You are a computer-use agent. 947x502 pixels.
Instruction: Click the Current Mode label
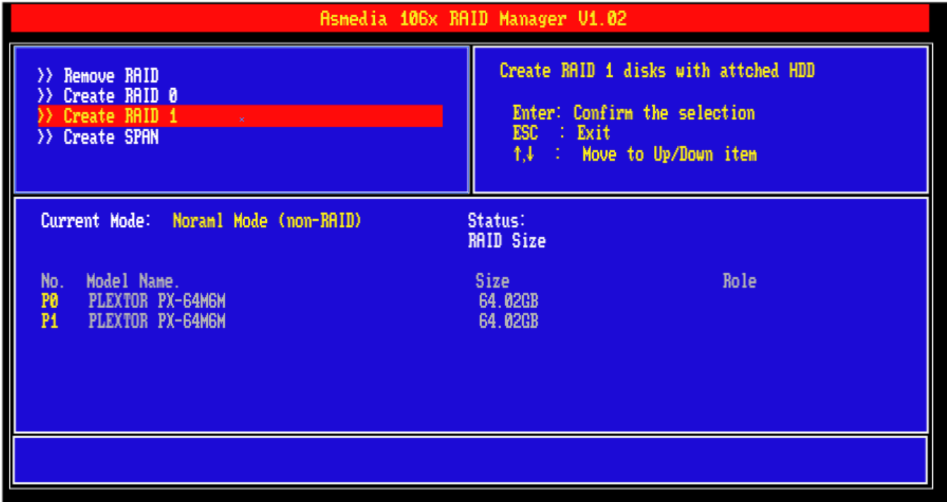(x=96, y=221)
